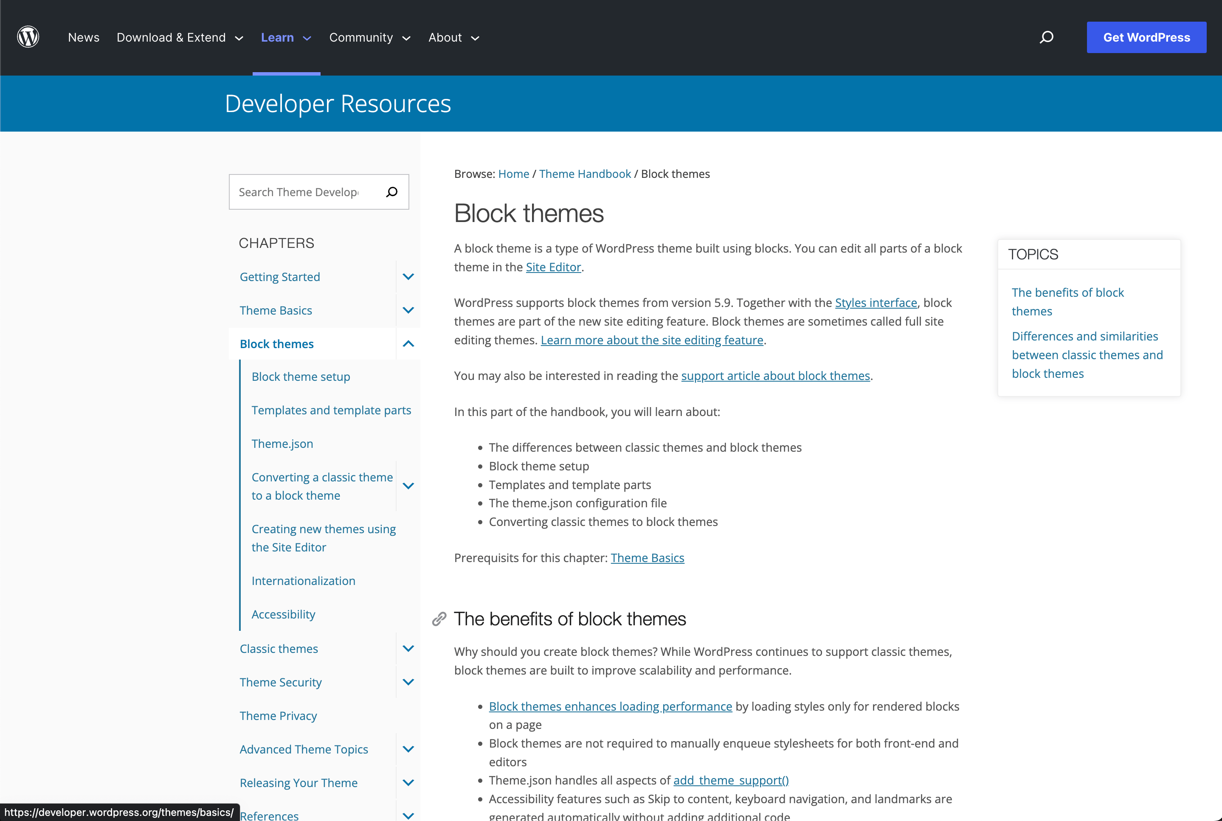The image size is (1222, 821).
Task: Open Developer Resources title link
Action: coord(338,104)
